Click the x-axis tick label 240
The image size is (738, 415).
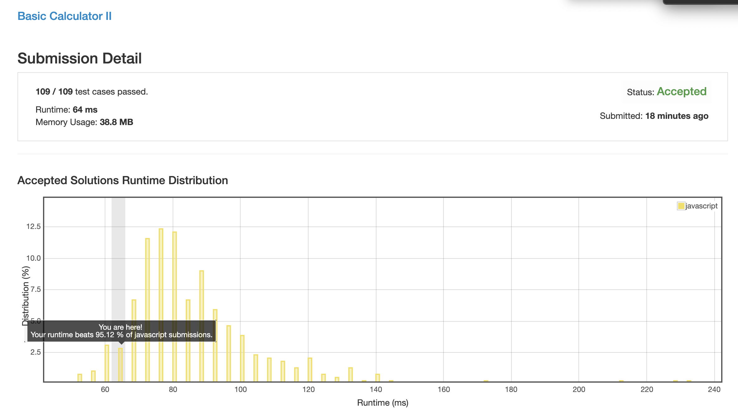pyautogui.click(x=714, y=389)
